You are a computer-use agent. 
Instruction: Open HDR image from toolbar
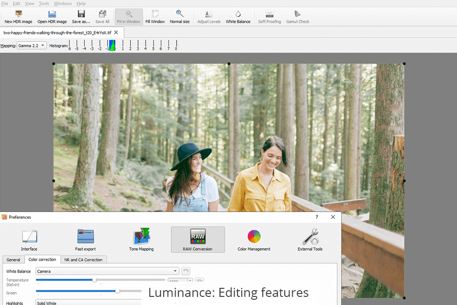point(52,17)
